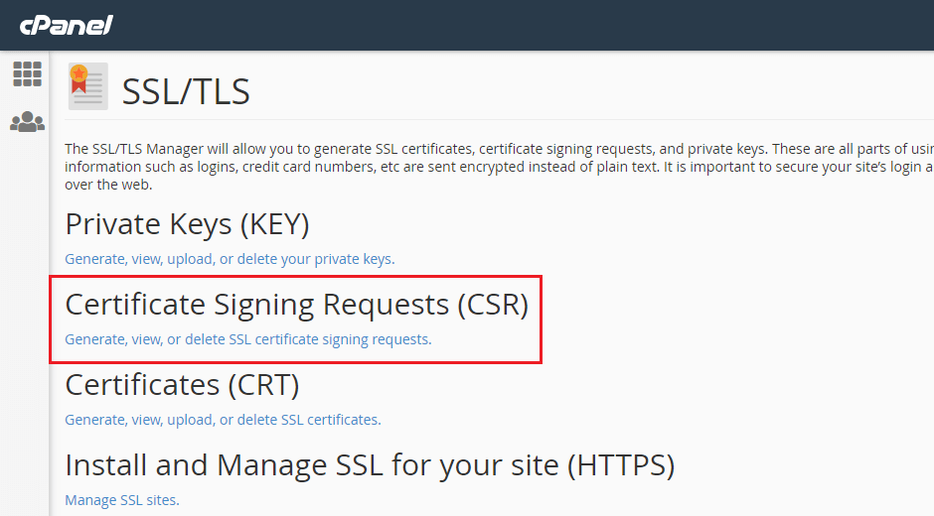Open the Home grid icon in sidebar
The width and height of the screenshot is (934, 516).
tap(28, 74)
